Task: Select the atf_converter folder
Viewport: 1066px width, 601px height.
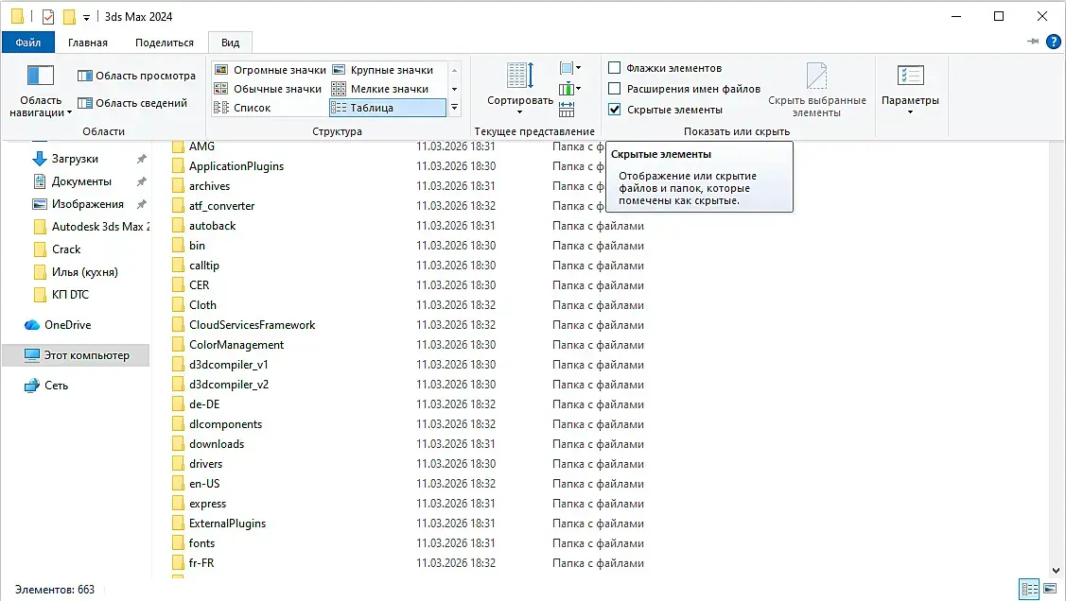Action: [213, 206]
